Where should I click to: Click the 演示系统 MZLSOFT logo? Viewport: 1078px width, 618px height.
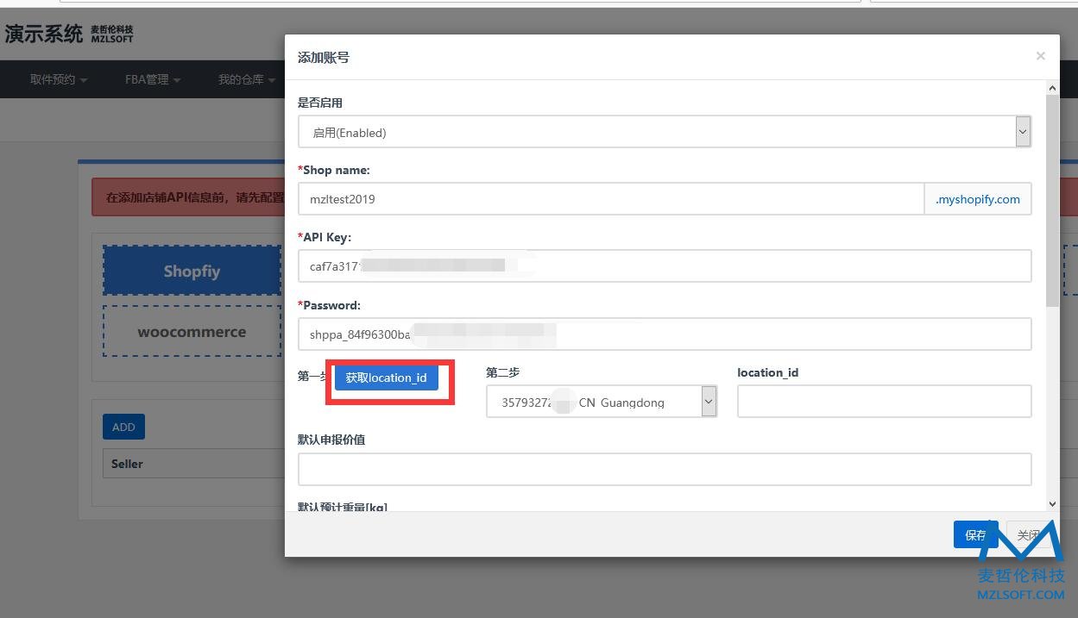(69, 34)
